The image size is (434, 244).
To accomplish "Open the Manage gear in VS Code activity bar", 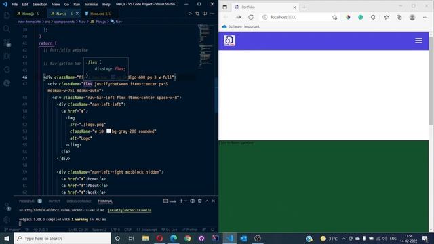I will click(7, 220).
